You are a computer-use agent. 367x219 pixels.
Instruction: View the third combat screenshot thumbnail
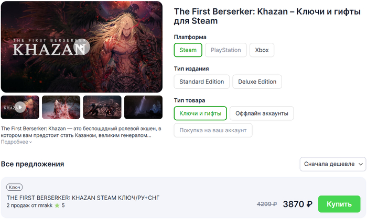tap(102, 107)
